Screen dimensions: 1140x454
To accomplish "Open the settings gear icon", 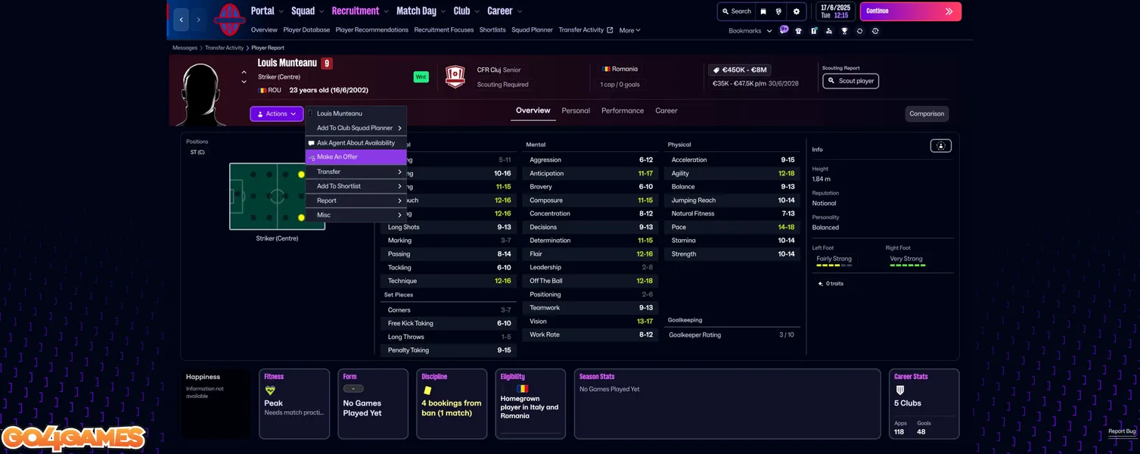I will (x=796, y=11).
